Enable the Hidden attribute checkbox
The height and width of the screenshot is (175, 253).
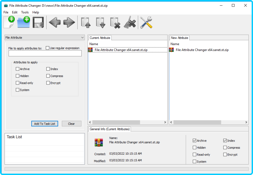tap(18, 76)
